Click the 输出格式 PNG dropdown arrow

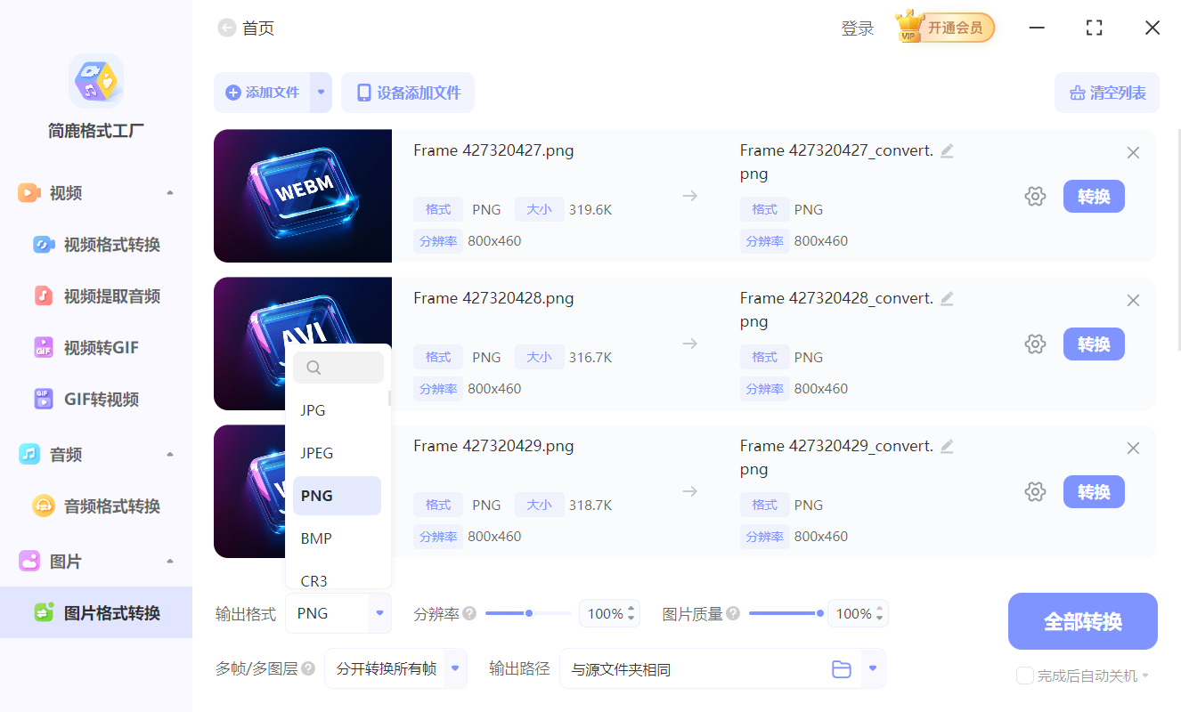[x=380, y=613]
